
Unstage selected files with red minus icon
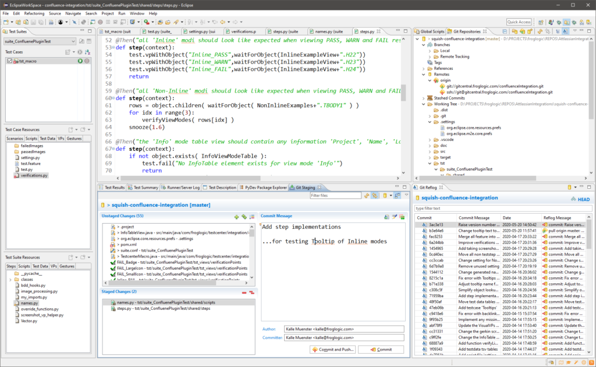pos(244,292)
